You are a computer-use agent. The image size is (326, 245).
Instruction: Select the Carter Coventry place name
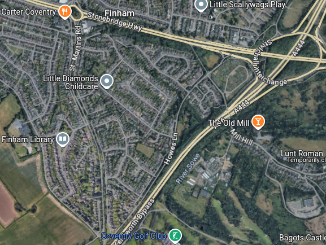29,12
